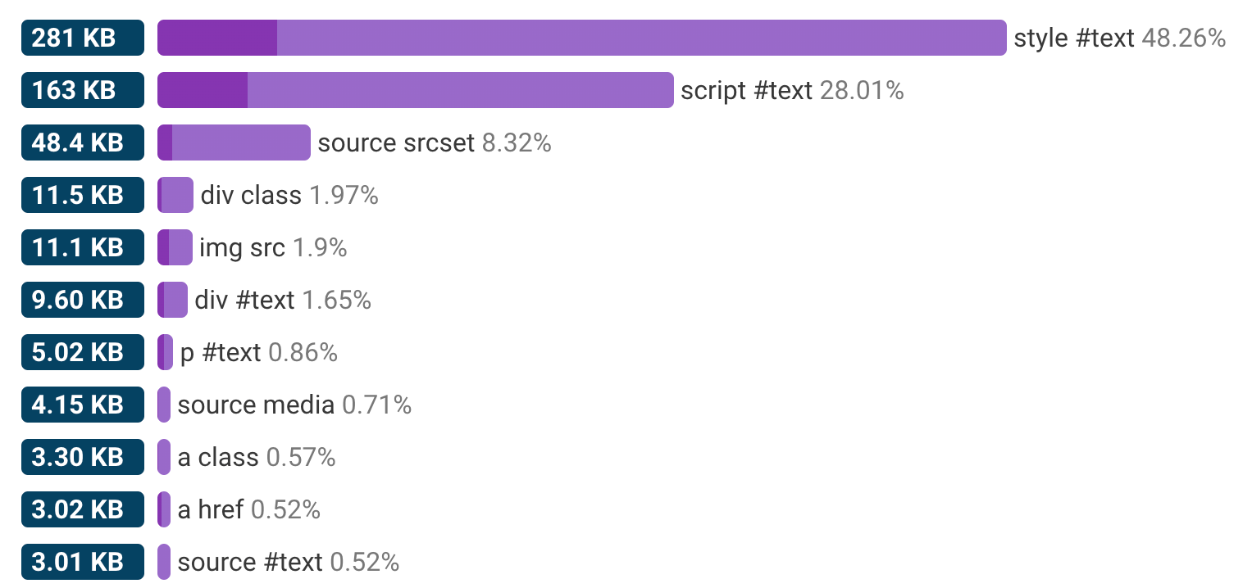1243x588 pixels.
Task: Select the div class bar
Action: pos(175,195)
